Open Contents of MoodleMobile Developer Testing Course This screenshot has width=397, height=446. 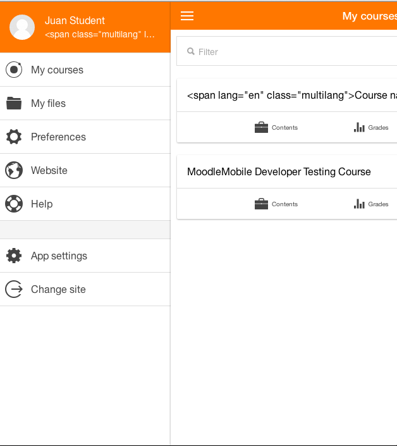click(x=276, y=204)
